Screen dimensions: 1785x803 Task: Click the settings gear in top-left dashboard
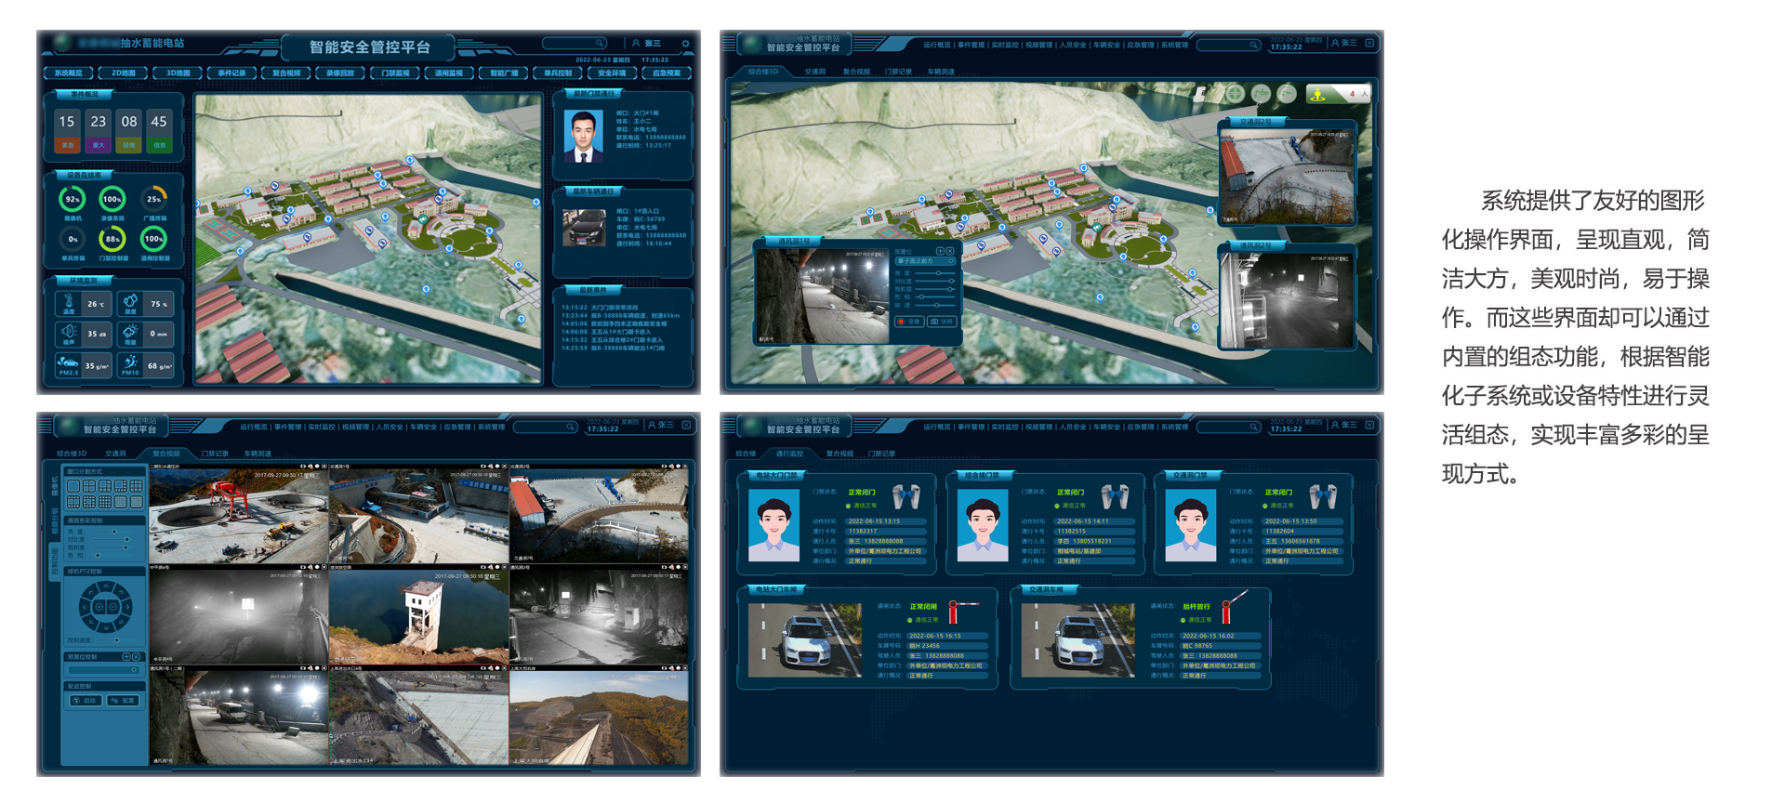[685, 44]
